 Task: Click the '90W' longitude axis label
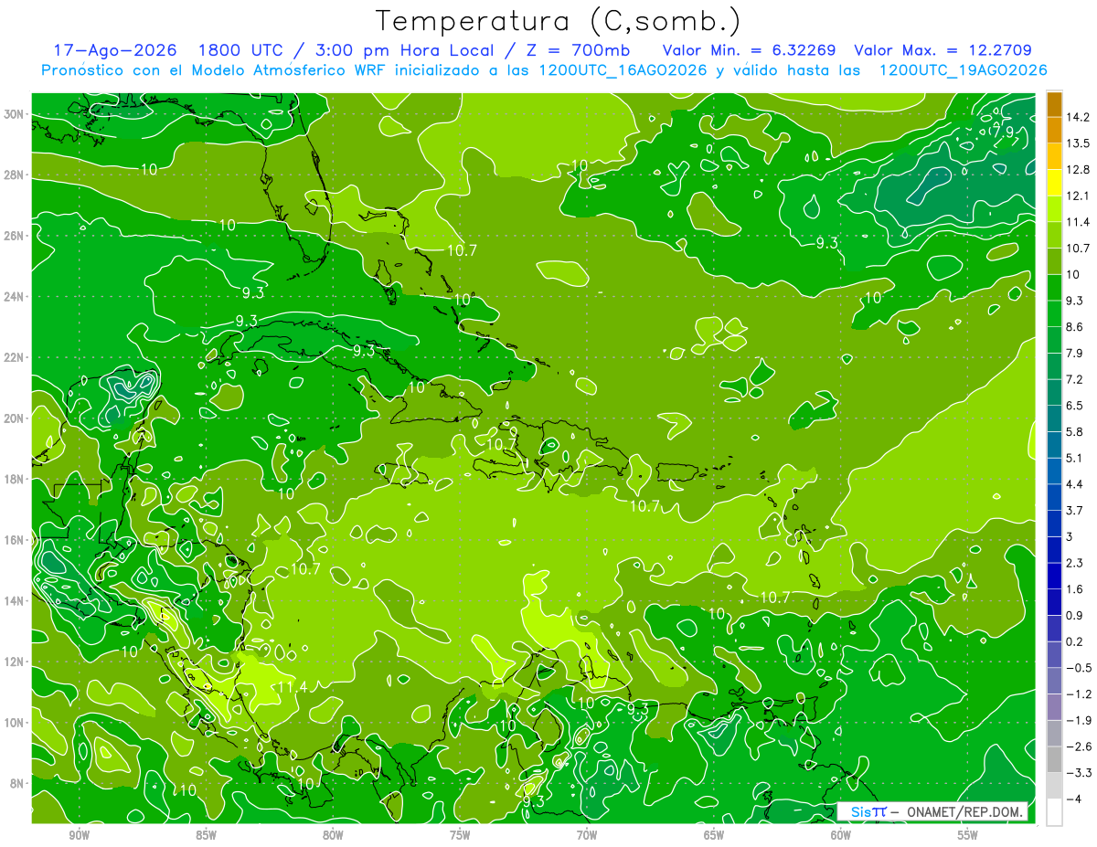[79, 835]
